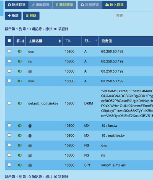Screen dimensions: 153x180
Task: Select the checkbox for the NS ns record
Action: click(x=9, y=155)
